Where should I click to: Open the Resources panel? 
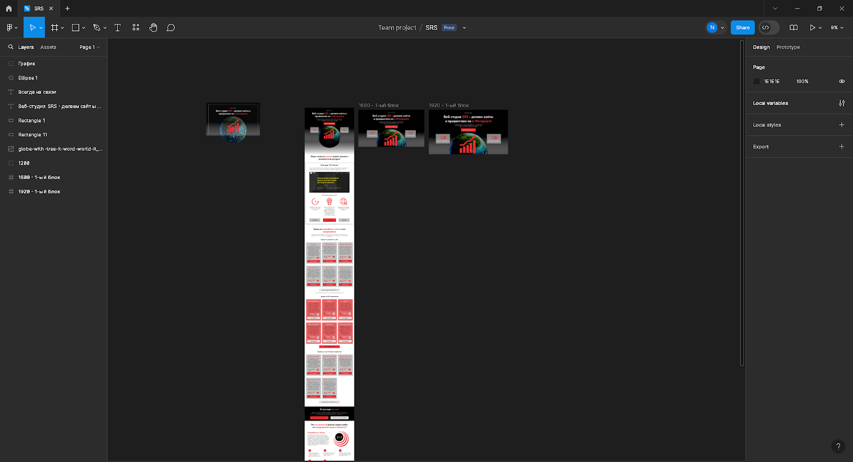click(135, 28)
